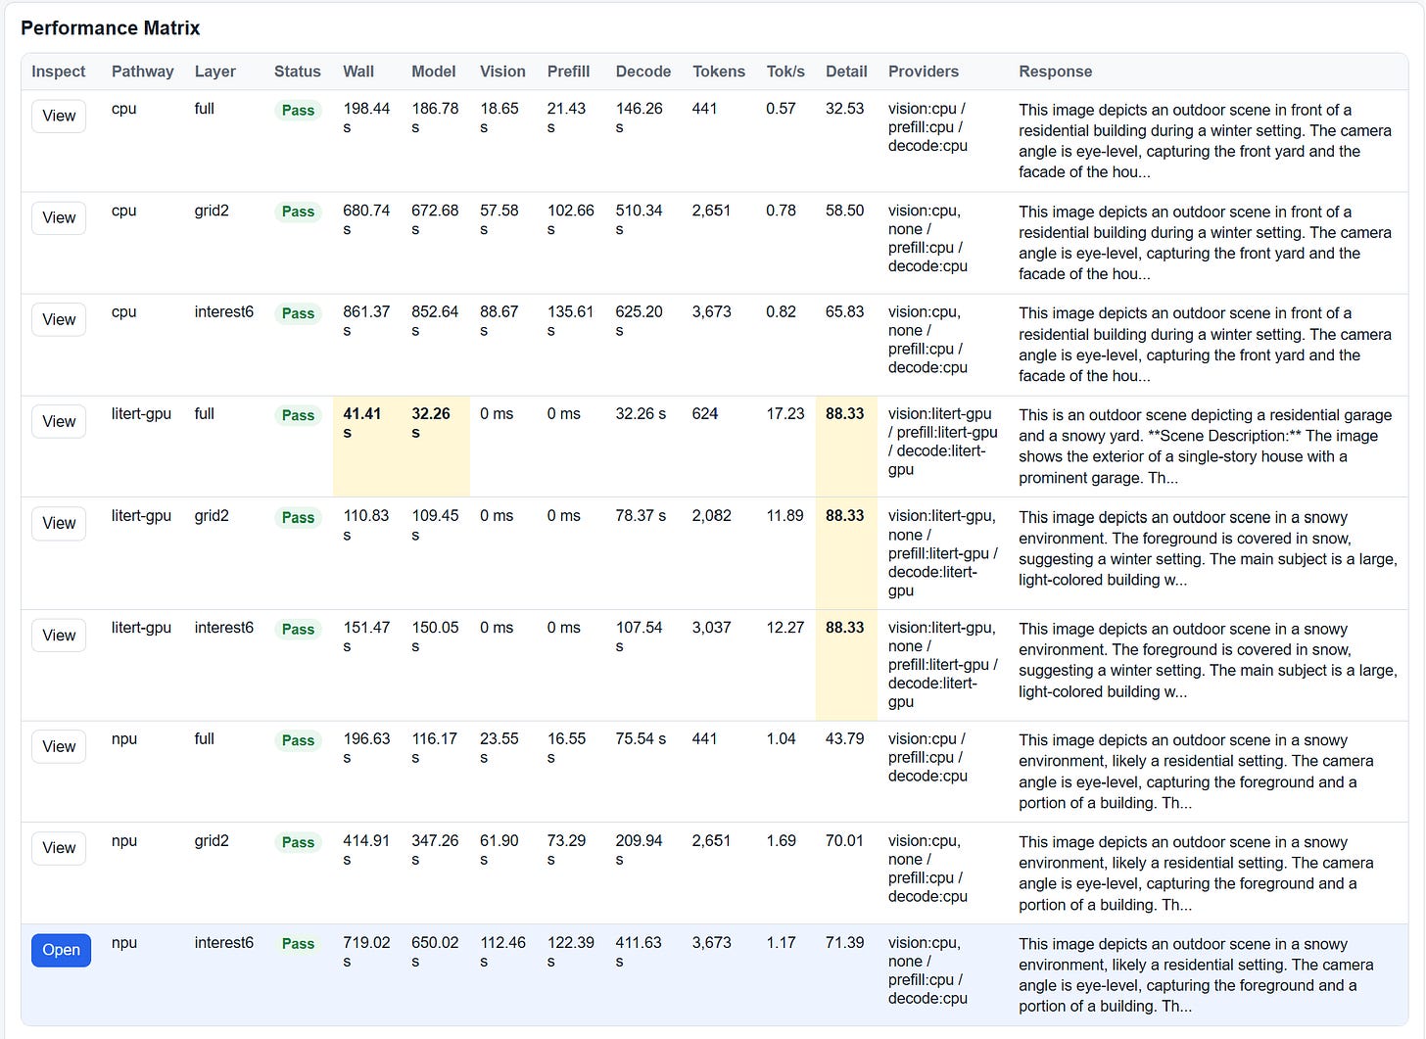The width and height of the screenshot is (1426, 1039).
Task: Click decode time 107.54 s
Action: point(639,637)
